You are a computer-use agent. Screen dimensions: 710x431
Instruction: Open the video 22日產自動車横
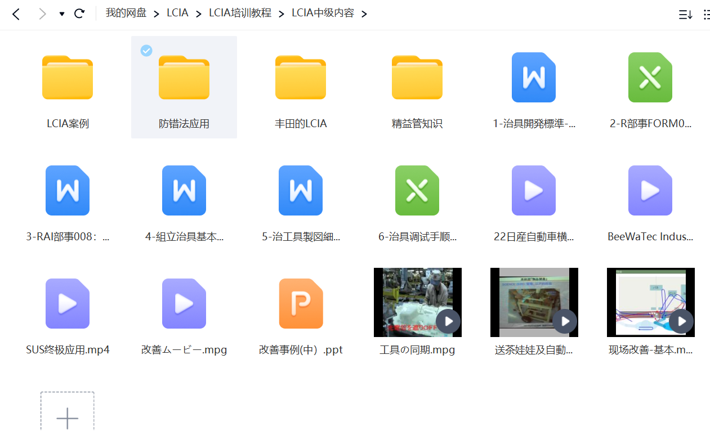(533, 190)
